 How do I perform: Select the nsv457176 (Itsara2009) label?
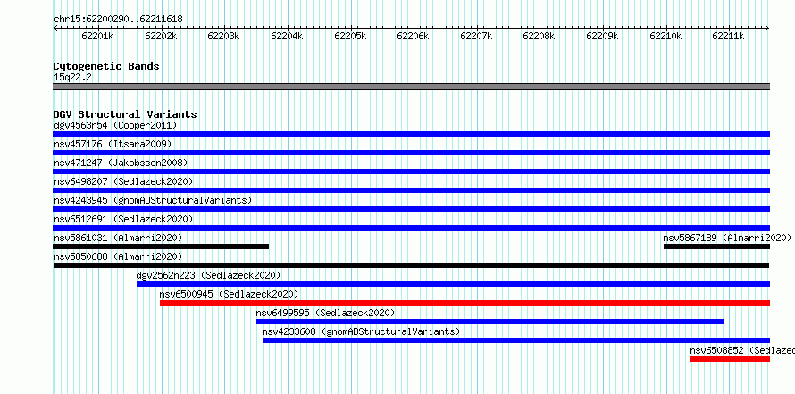tap(113, 145)
